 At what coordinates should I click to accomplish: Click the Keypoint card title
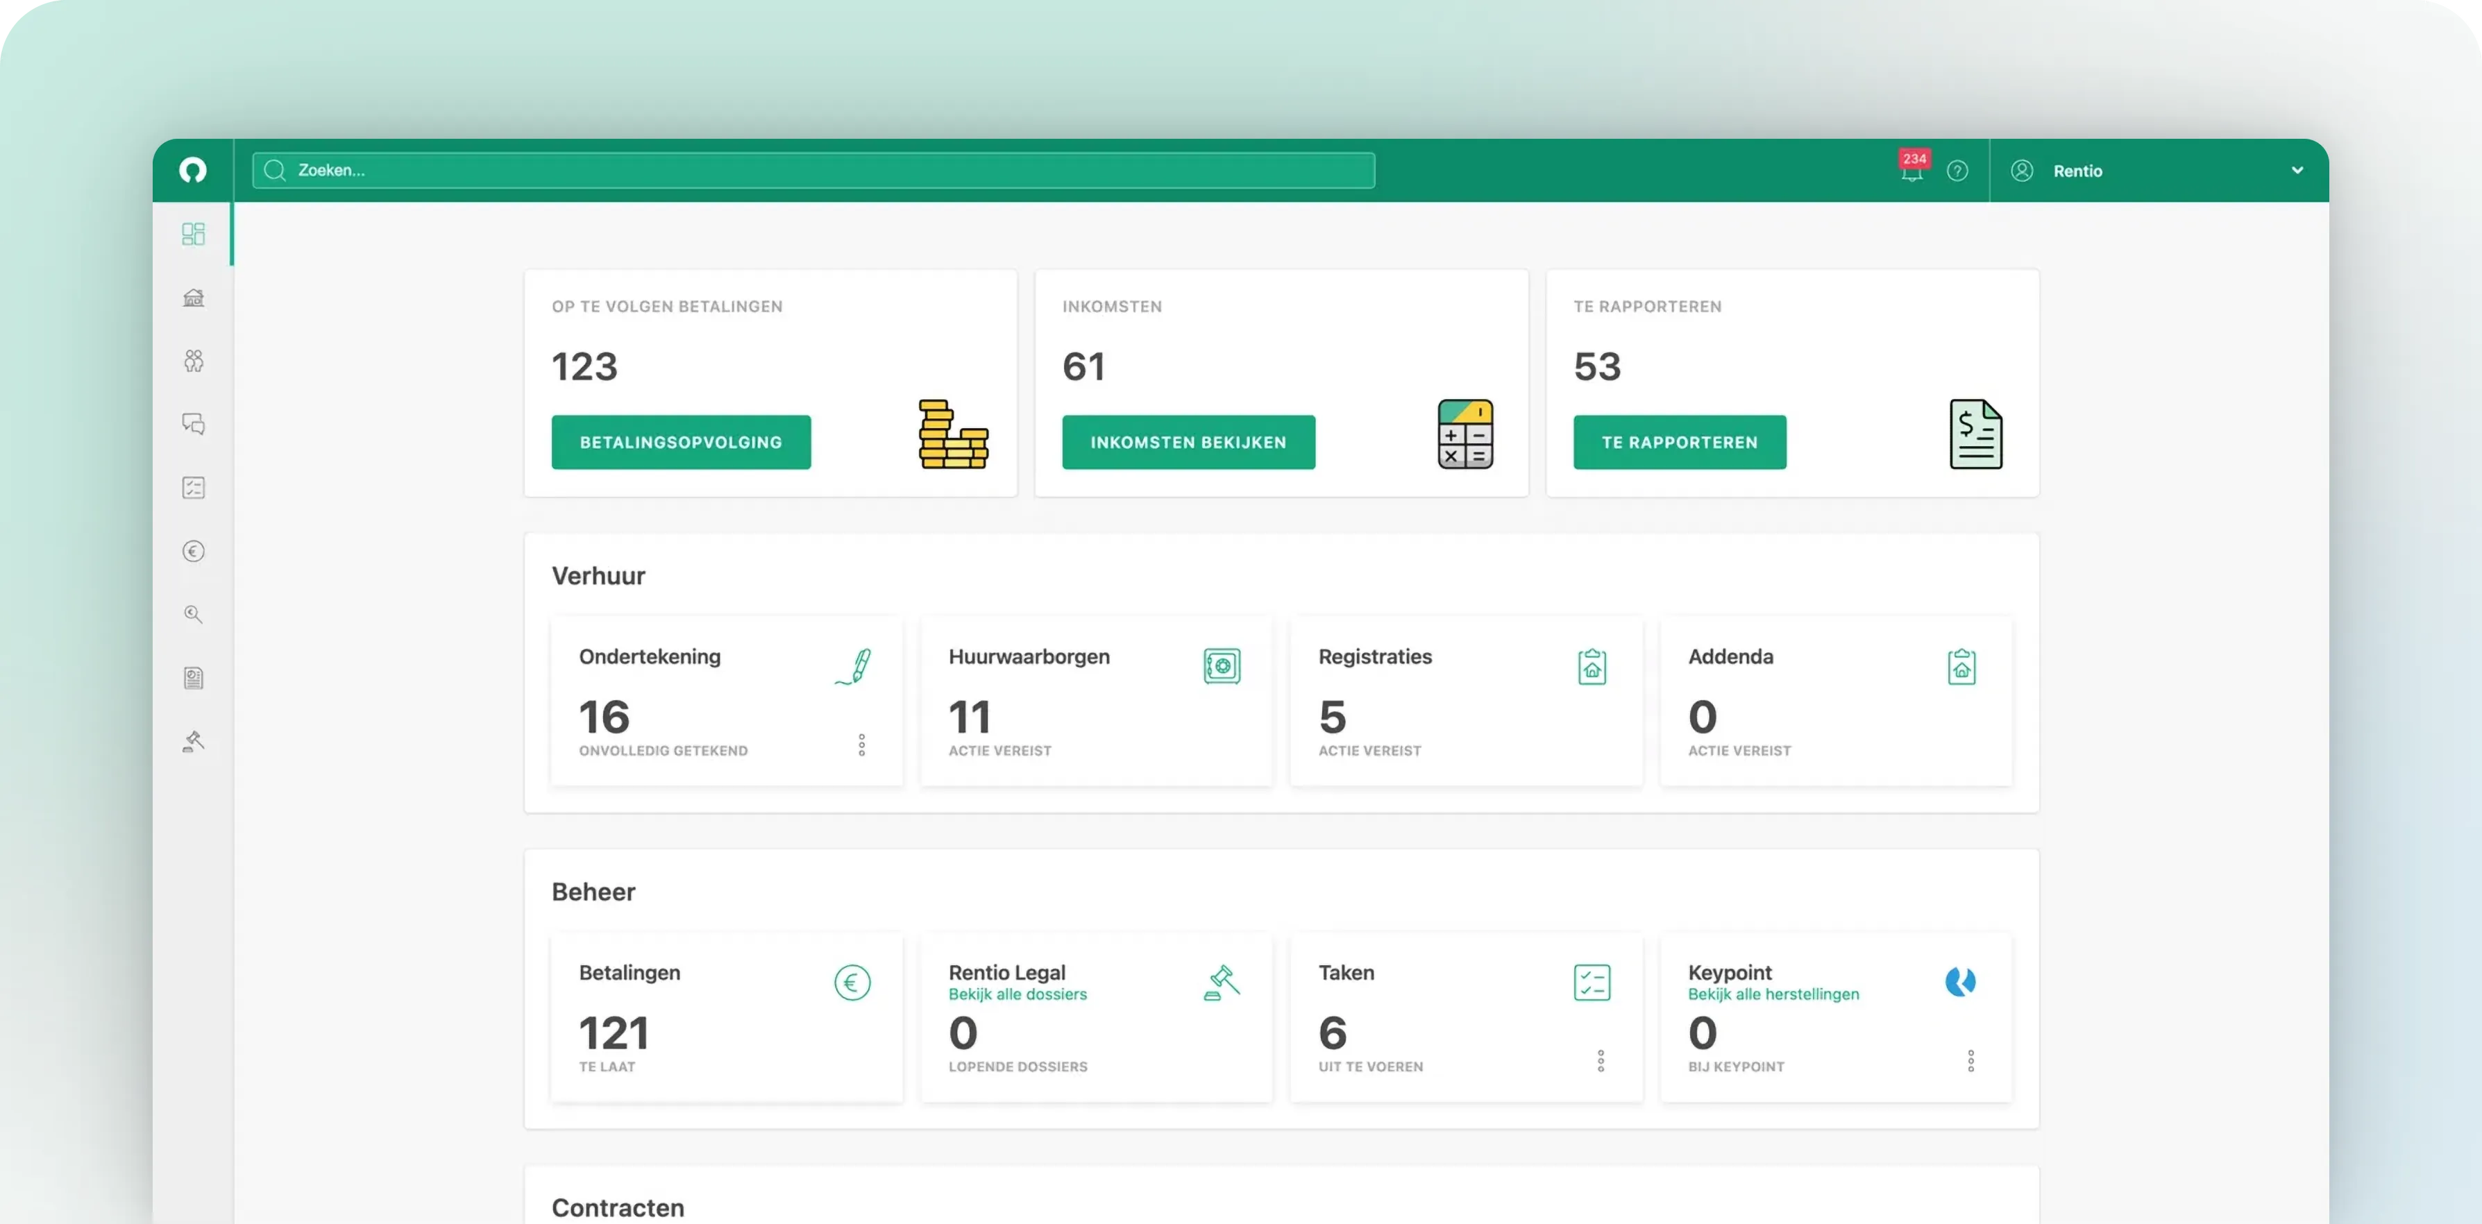(x=1728, y=971)
